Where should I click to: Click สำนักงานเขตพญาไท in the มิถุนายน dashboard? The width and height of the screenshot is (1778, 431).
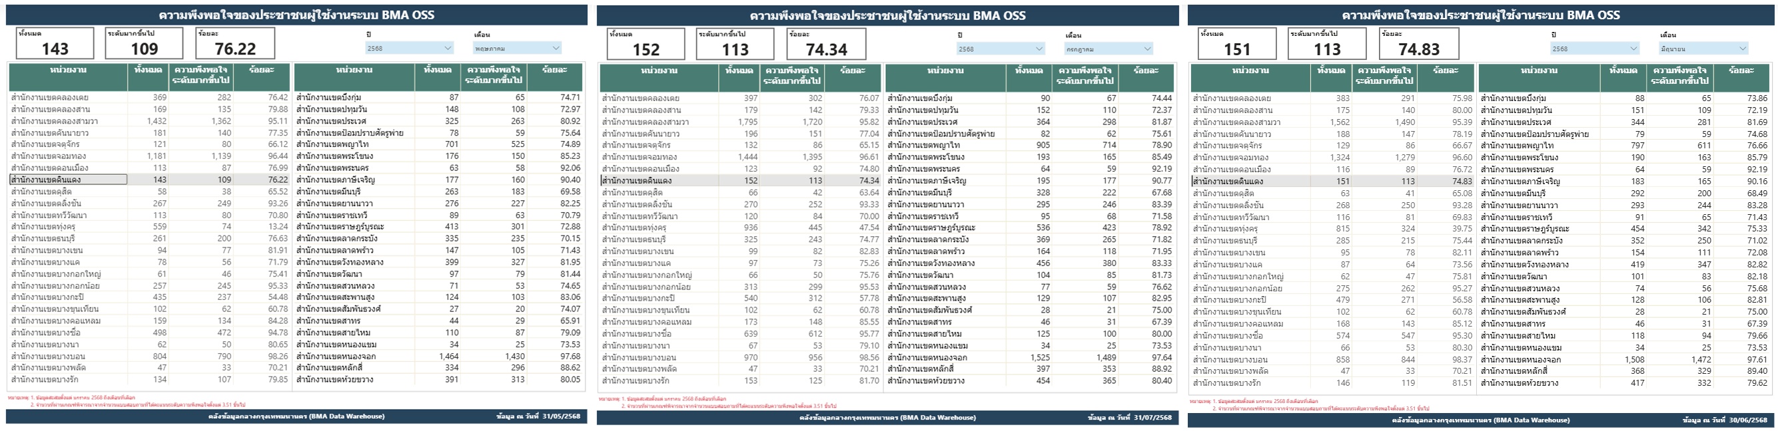[x=1514, y=146]
